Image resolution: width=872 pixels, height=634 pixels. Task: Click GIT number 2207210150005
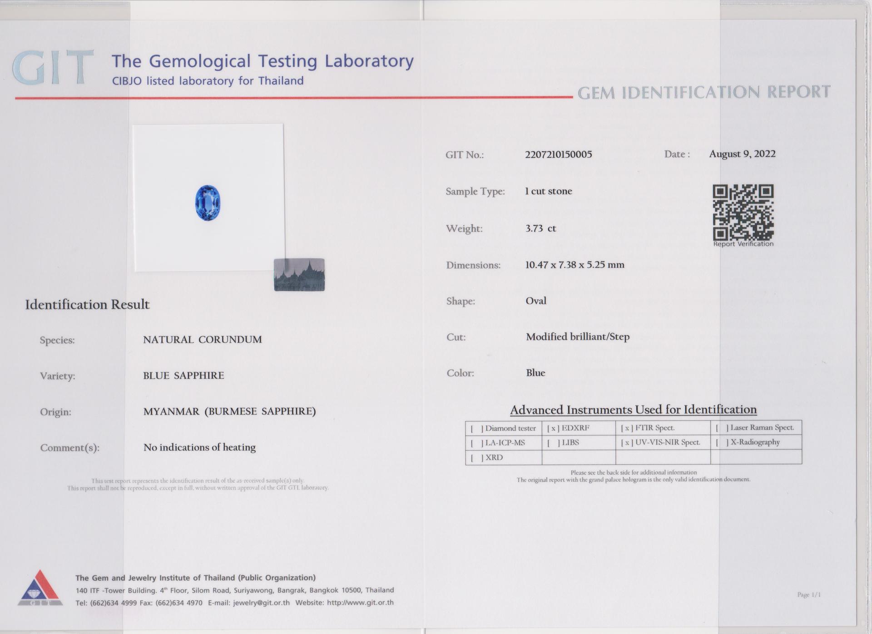[x=558, y=154]
